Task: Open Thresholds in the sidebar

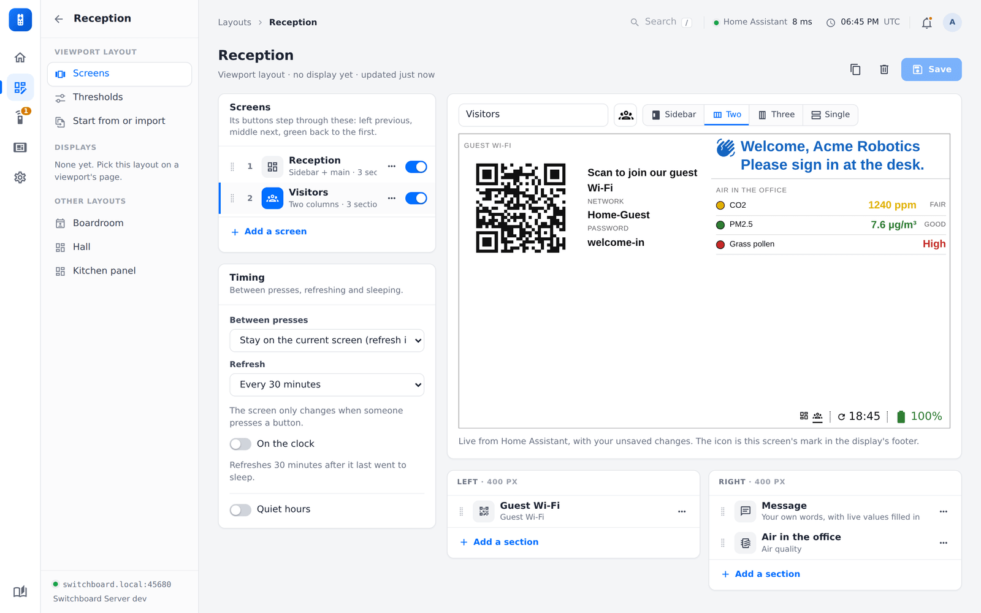Action: point(120,97)
